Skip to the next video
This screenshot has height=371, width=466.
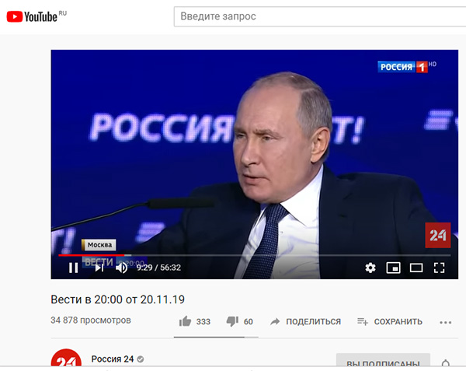click(99, 268)
